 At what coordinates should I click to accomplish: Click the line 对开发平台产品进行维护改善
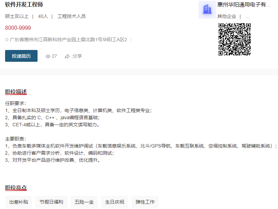53,160
